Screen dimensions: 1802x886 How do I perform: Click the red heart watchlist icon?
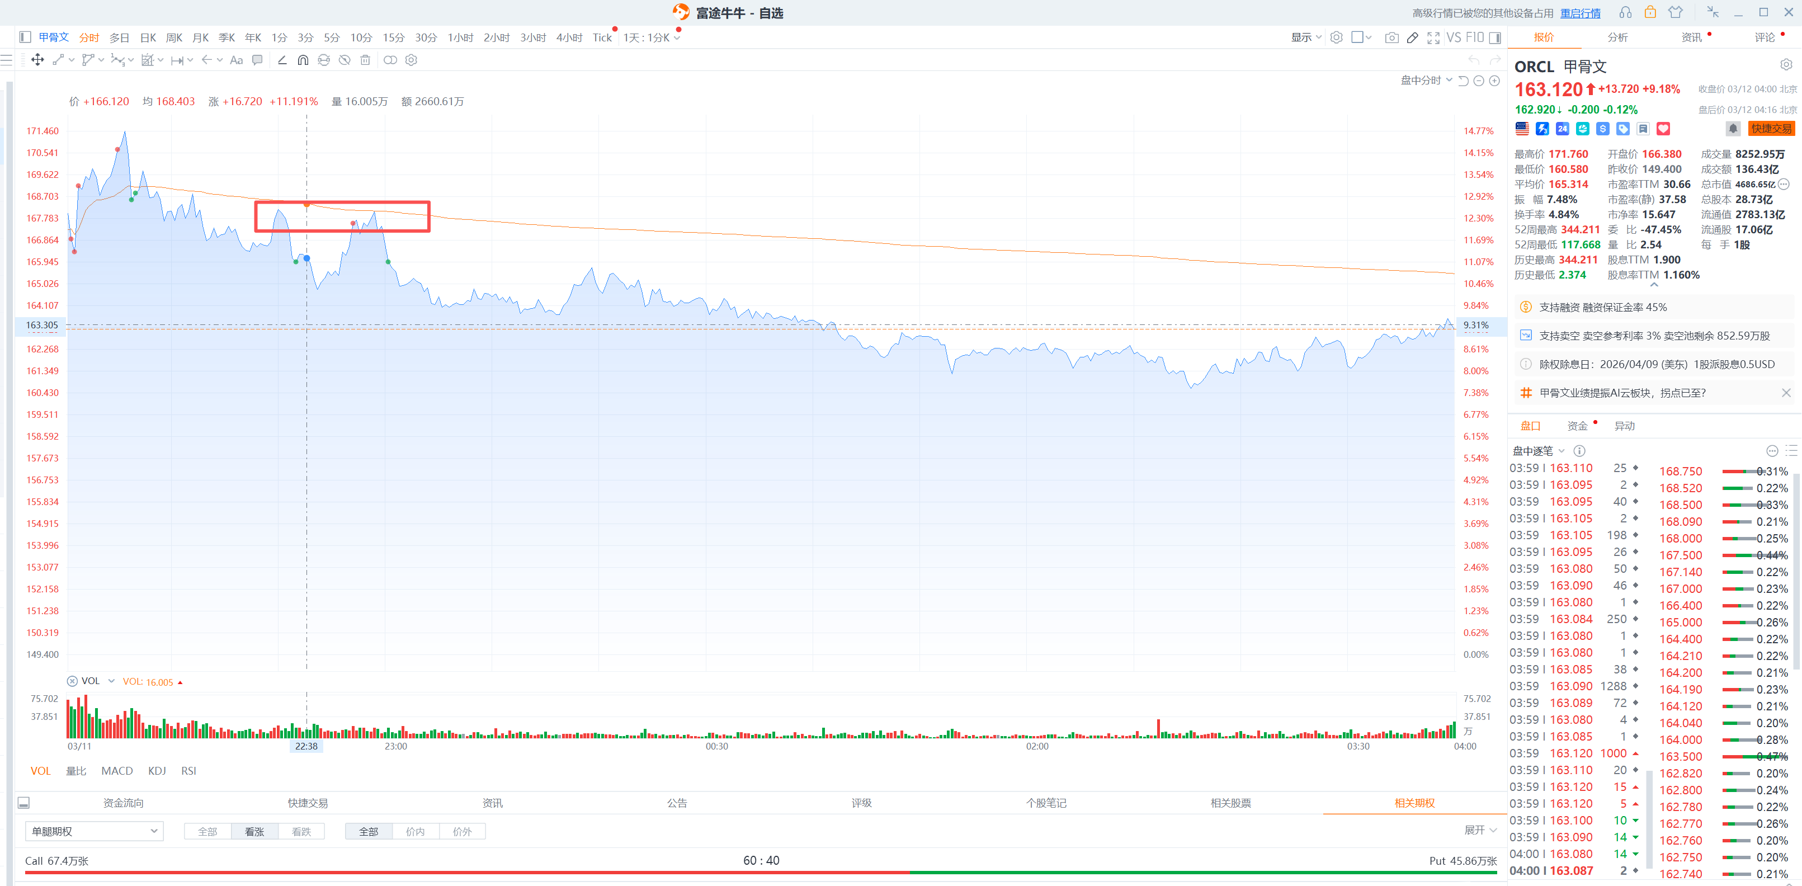pyautogui.click(x=1663, y=129)
